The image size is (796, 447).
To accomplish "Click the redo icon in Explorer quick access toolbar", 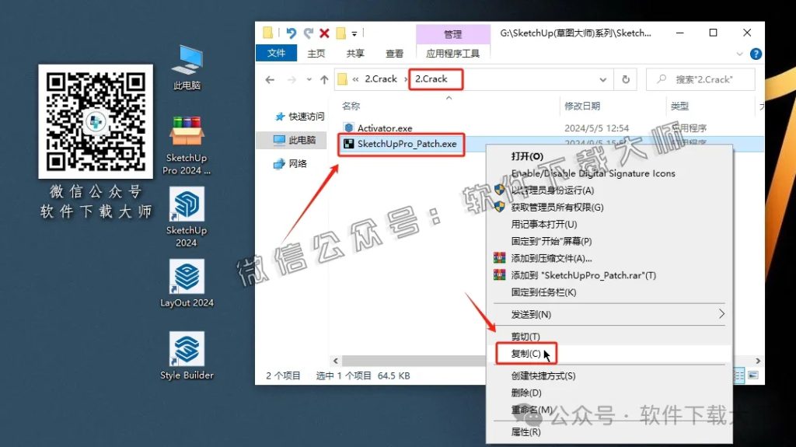I will point(308,33).
